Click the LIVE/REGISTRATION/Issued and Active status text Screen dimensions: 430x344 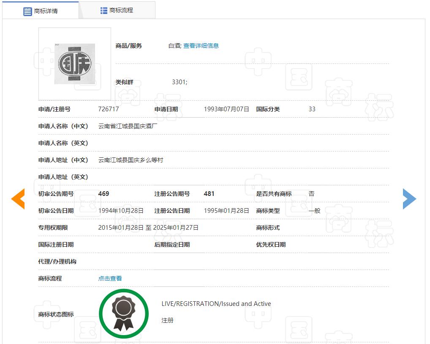(x=216, y=304)
